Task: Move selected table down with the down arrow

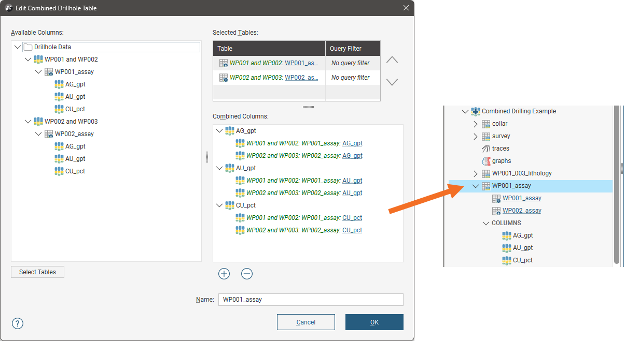Action: point(392,82)
